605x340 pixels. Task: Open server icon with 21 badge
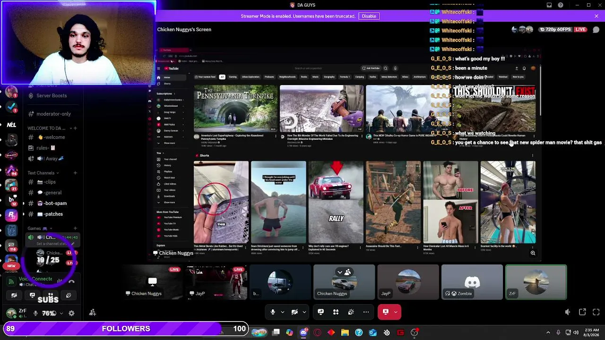(x=11, y=185)
